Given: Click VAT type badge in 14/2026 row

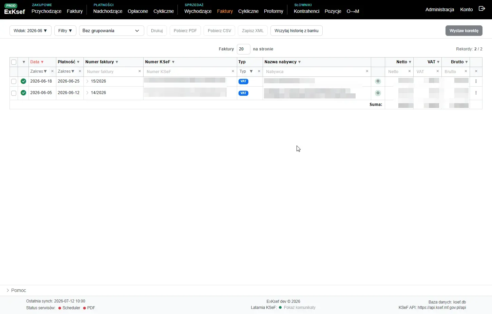Looking at the screenshot, I should (243, 93).
